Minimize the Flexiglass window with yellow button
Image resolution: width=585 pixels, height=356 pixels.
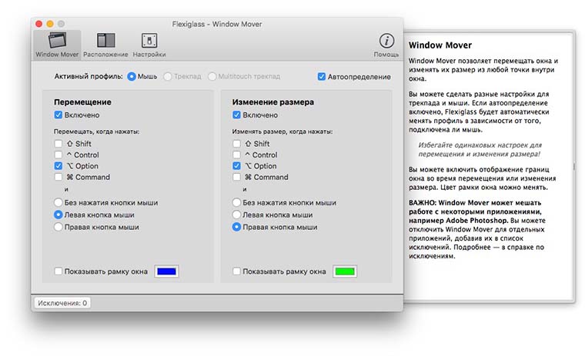coord(50,24)
